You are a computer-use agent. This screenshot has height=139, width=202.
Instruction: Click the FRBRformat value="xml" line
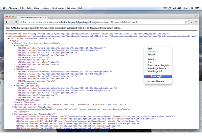pos(34,98)
